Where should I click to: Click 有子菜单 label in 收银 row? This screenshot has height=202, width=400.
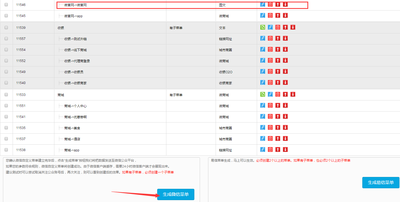[176, 28]
